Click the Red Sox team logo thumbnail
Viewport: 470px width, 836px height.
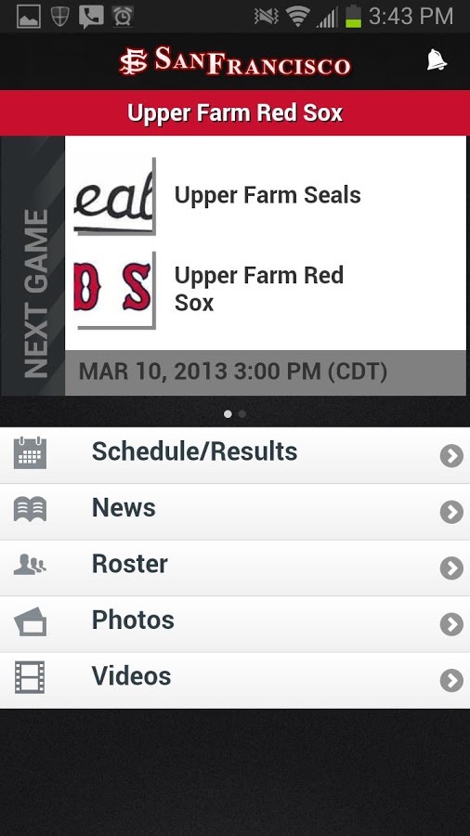click(114, 290)
